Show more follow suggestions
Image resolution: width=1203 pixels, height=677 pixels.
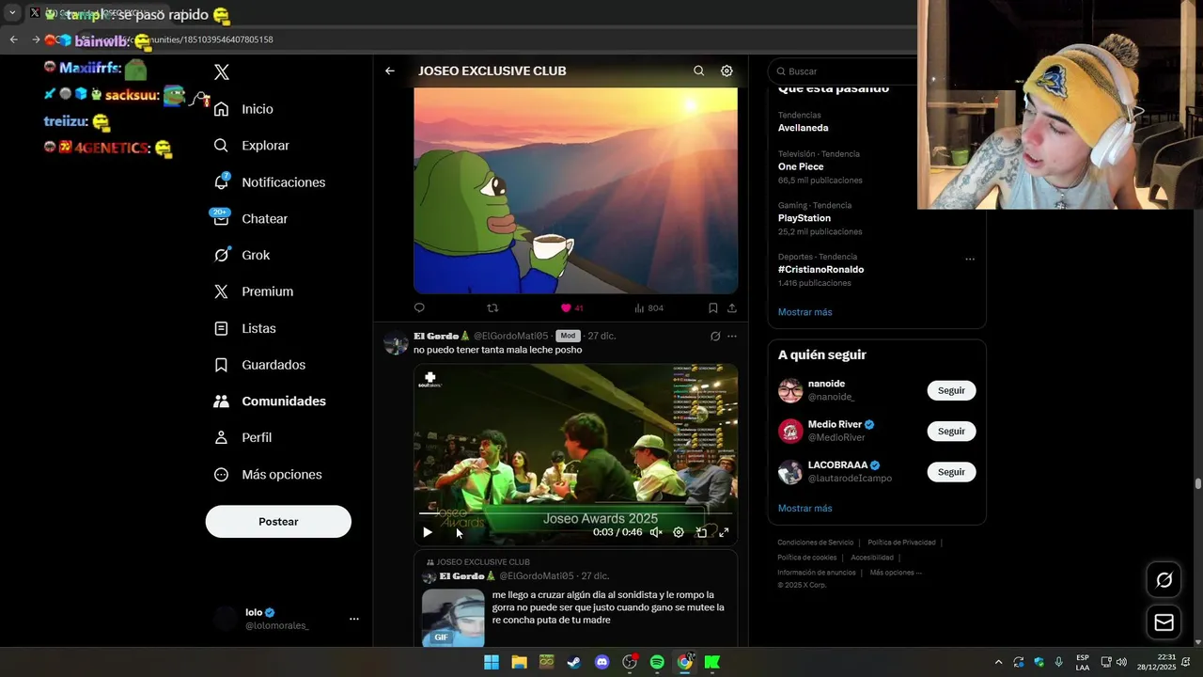tap(805, 509)
